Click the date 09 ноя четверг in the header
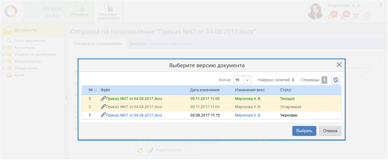The height and width of the screenshot is (160, 388). pos(52,12)
